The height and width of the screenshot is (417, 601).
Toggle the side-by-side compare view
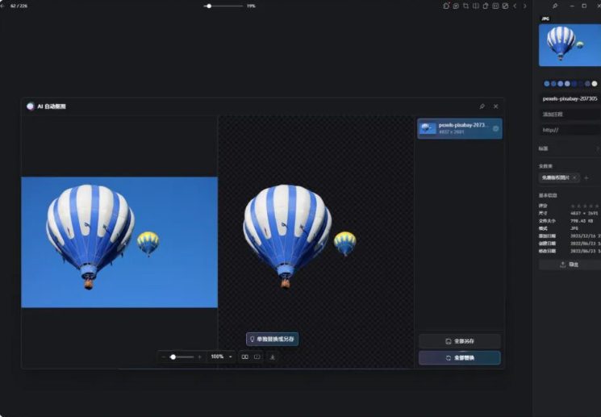244,357
